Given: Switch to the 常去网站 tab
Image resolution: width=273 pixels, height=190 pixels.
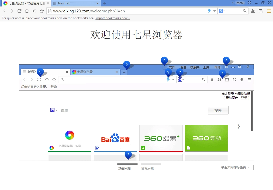Looking at the screenshot, I should pos(124,168).
